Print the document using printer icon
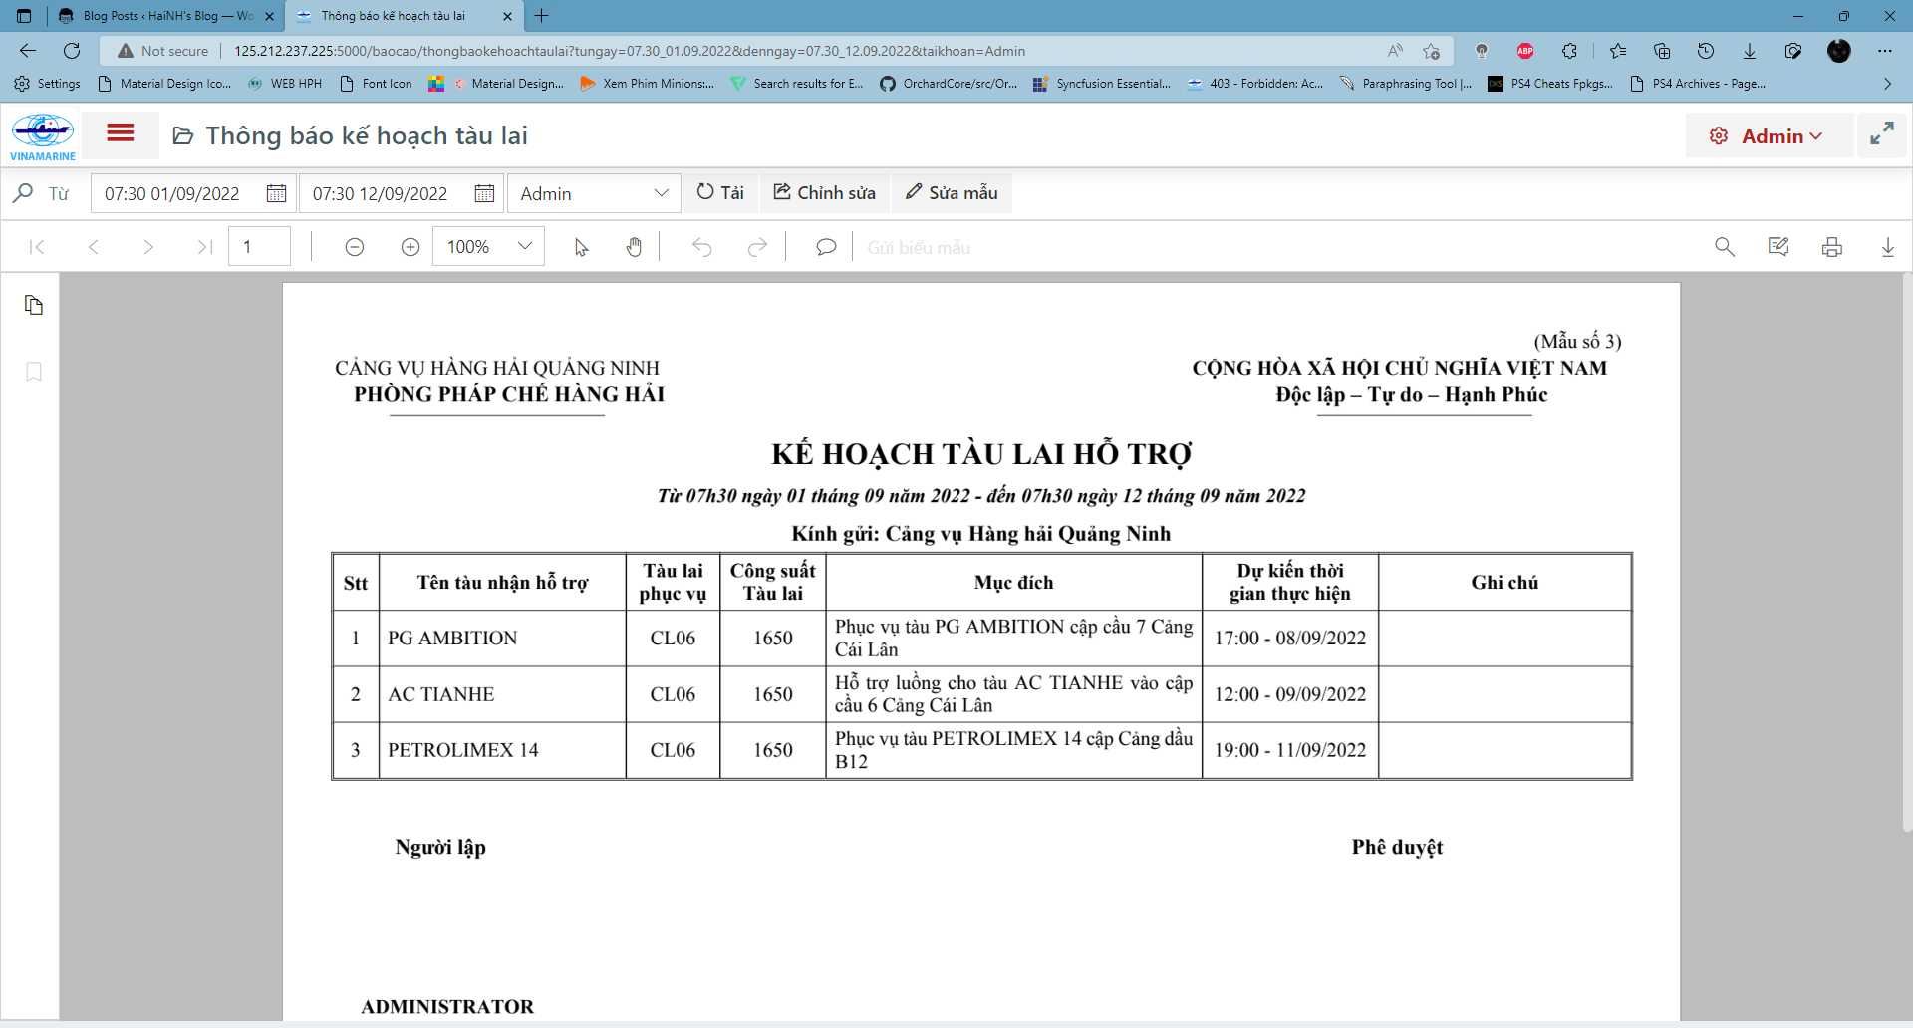 1831,247
